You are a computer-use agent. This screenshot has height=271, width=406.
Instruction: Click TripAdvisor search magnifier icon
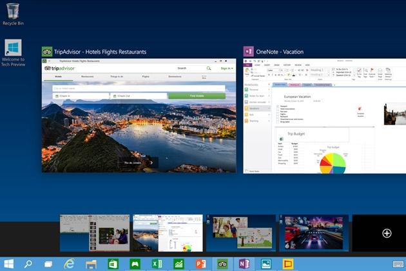coord(209,68)
